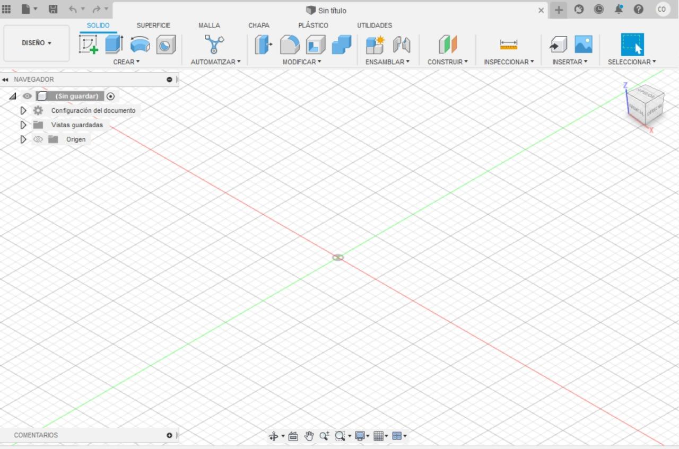The height and width of the screenshot is (449, 679).
Task: Add a comment with the COMENTARIOS plus button
Action: point(169,435)
